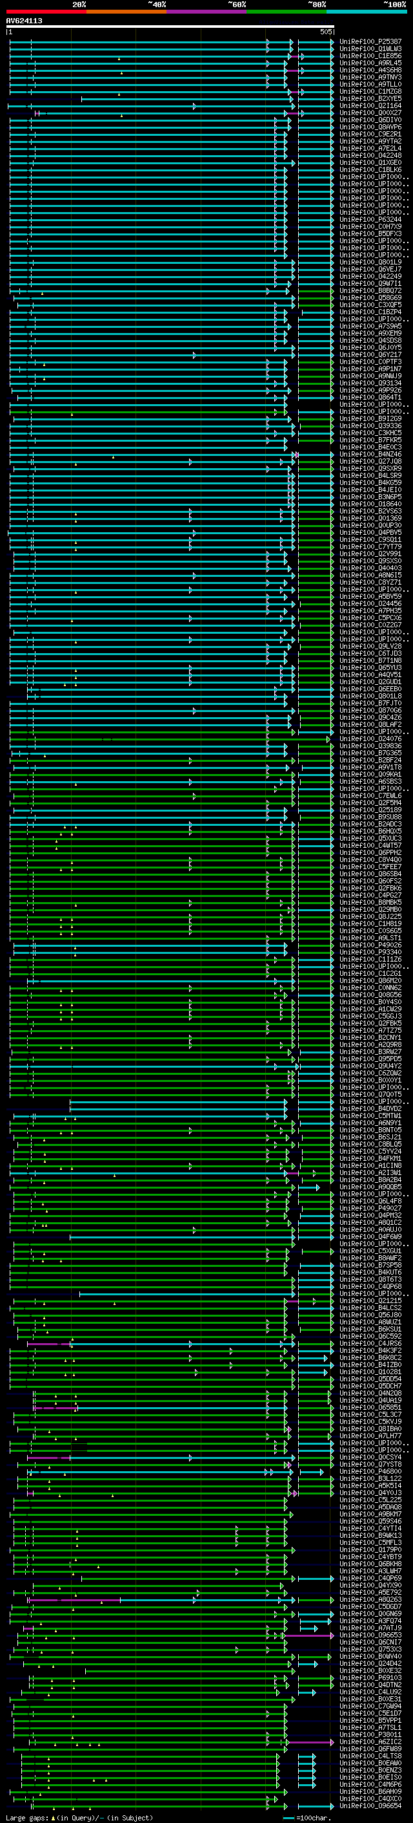Open hit UniRef100_Q65YU3
Screen dimensions: 413x1823
[370, 667]
